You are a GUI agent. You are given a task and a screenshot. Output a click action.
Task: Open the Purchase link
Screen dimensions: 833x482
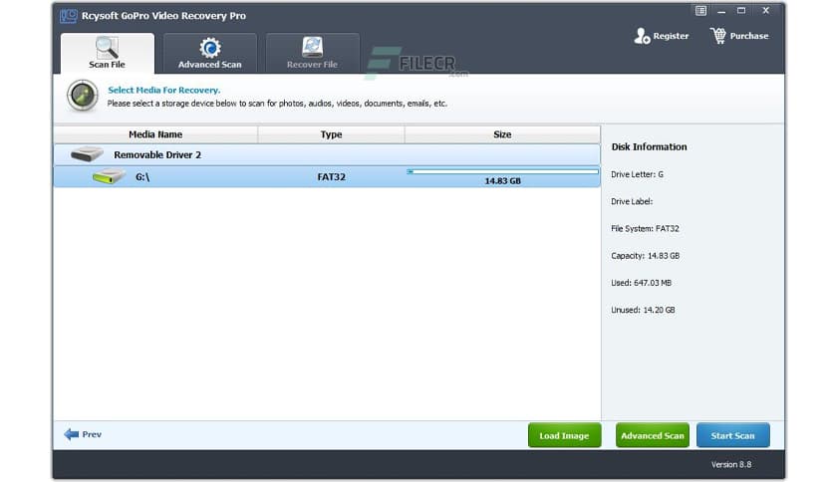pos(749,36)
